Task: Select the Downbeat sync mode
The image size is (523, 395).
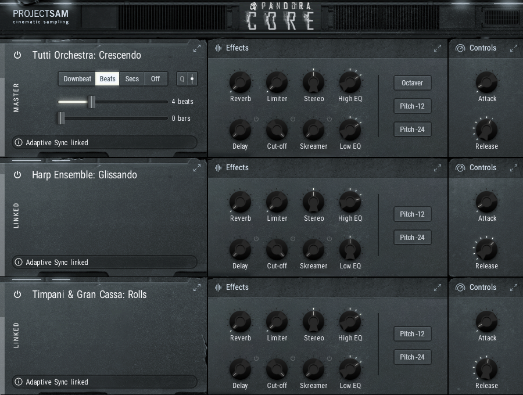Action: [x=76, y=78]
